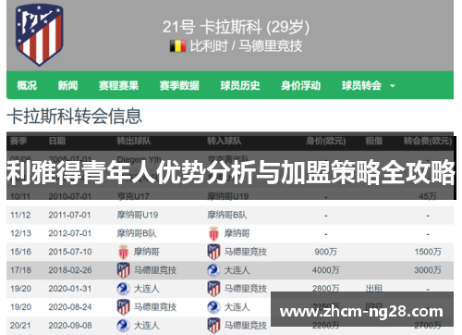
Task: Click 摩纳哥B队 in the 2011-07-01 row
Action: point(227,215)
